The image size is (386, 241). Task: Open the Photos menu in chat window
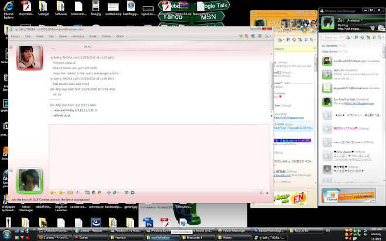coord(15,36)
